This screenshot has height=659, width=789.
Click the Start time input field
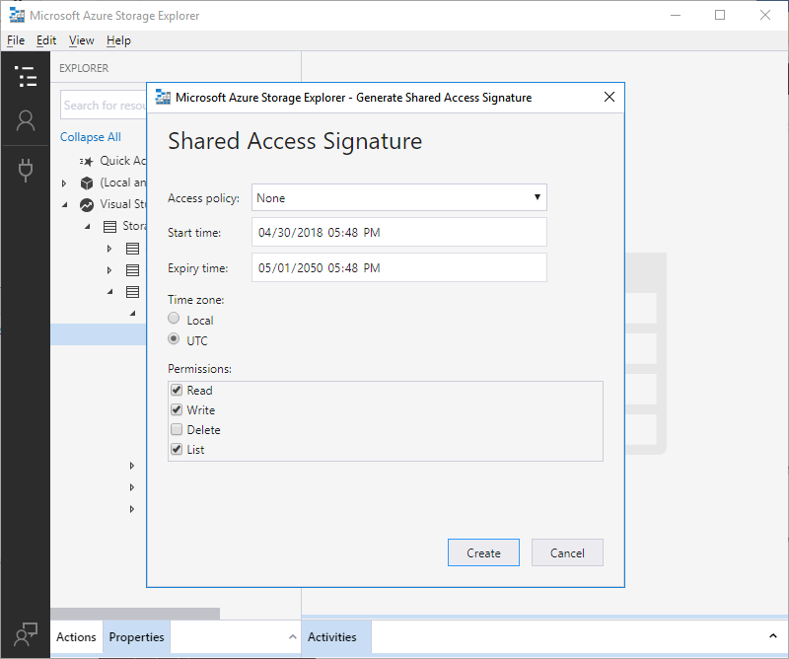[399, 232]
